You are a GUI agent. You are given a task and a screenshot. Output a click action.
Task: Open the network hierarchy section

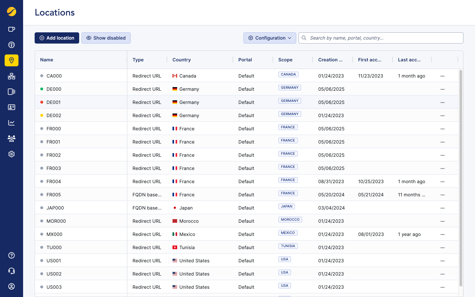tap(12, 76)
